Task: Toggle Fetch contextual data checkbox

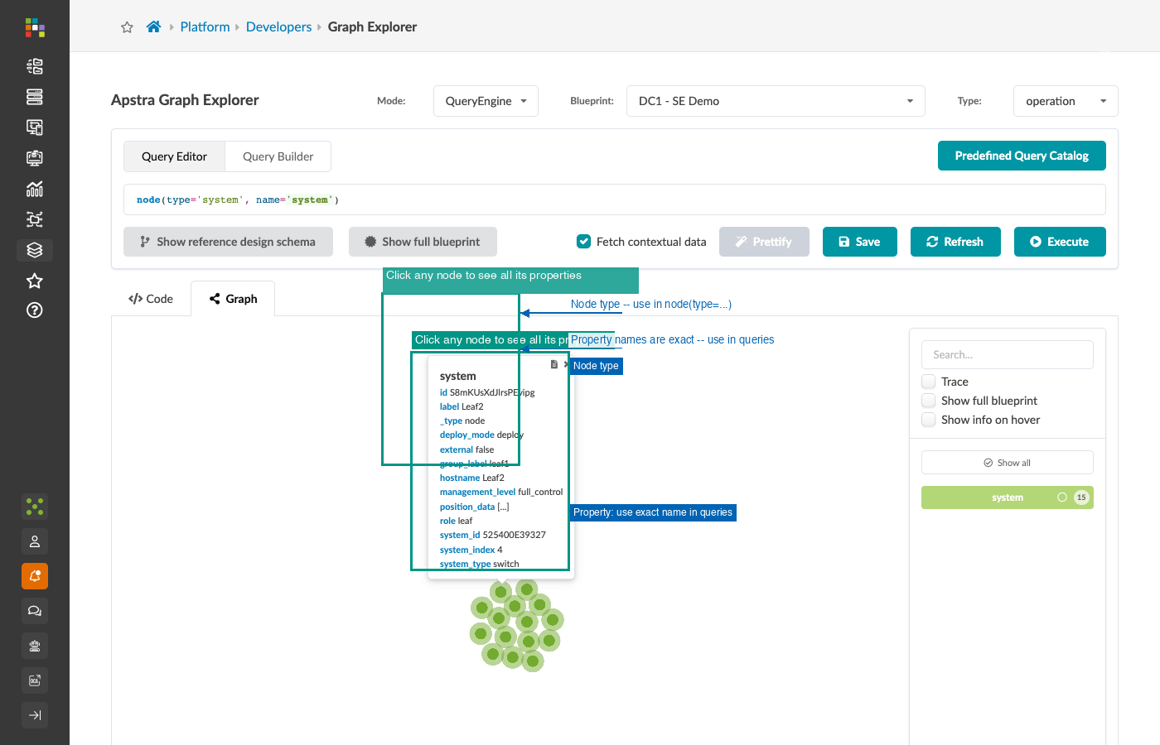Action: (583, 242)
